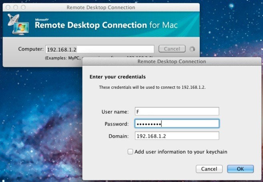Screen dimensions: 263x182
Task: Click the "Password:" label
Action: pos(116,124)
